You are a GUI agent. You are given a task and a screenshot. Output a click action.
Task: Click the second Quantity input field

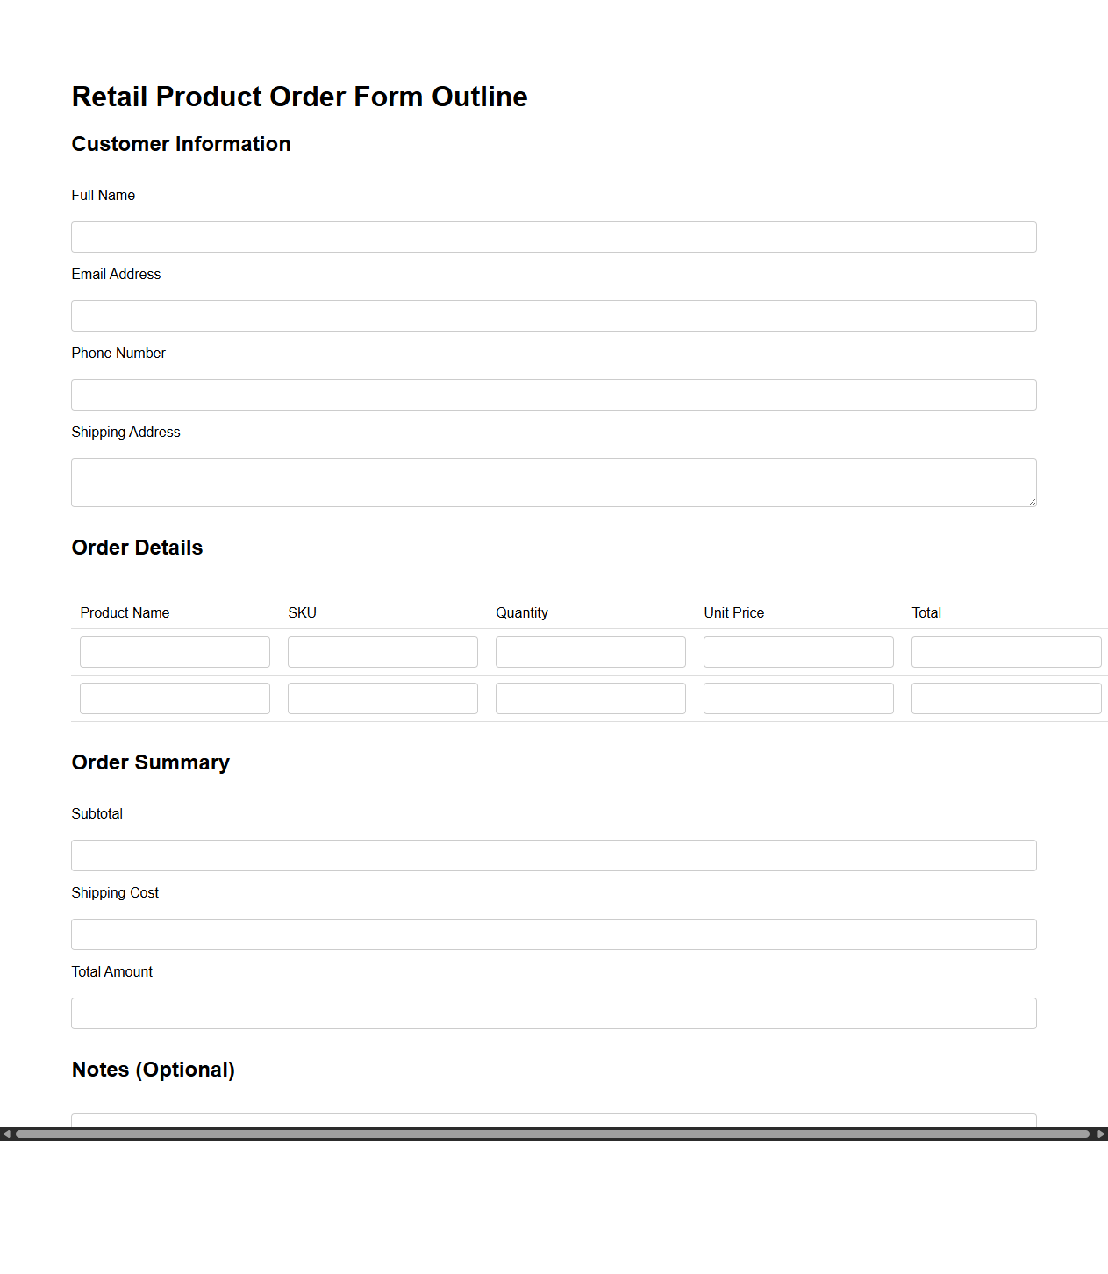(x=590, y=698)
